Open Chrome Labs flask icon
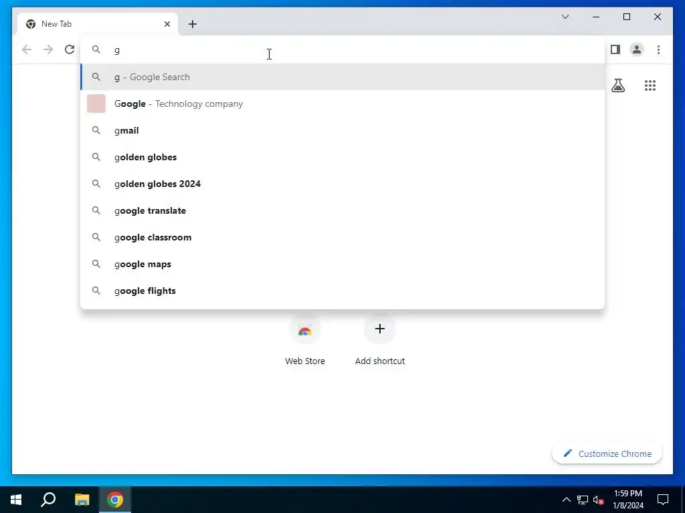This screenshot has width=685, height=513. tap(617, 85)
